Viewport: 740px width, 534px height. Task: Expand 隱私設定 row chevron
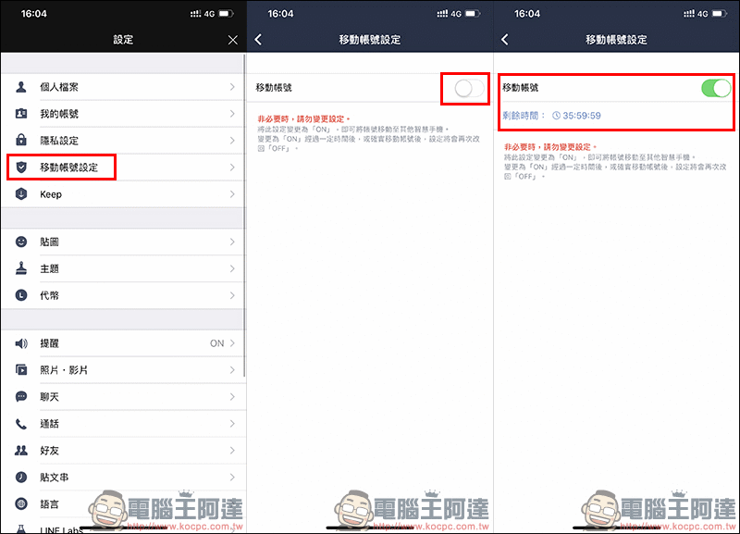click(x=232, y=141)
